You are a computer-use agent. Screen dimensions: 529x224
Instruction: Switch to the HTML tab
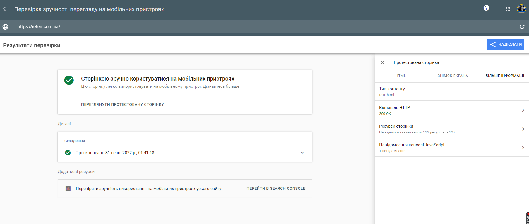click(x=401, y=76)
